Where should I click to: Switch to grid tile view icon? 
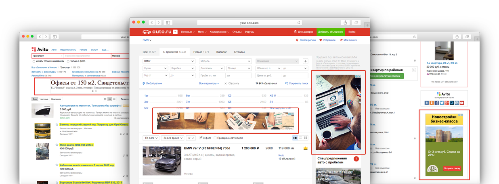[x=306, y=138]
